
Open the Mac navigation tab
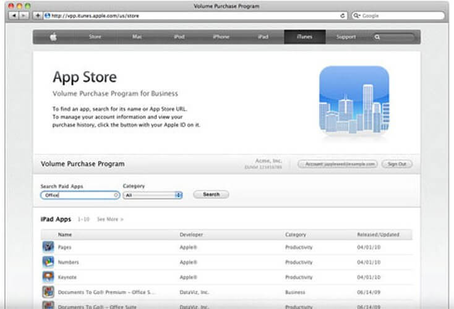pos(137,36)
